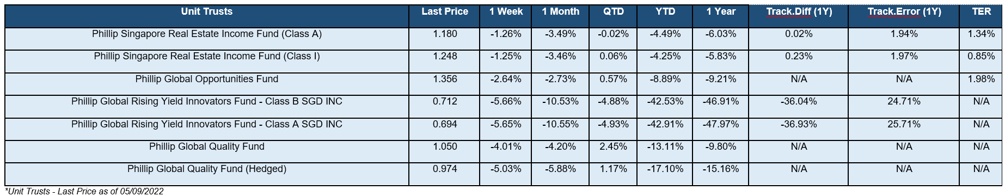The height and width of the screenshot is (196, 1005).
Task: Click the TER column header
Action: pos(981,11)
